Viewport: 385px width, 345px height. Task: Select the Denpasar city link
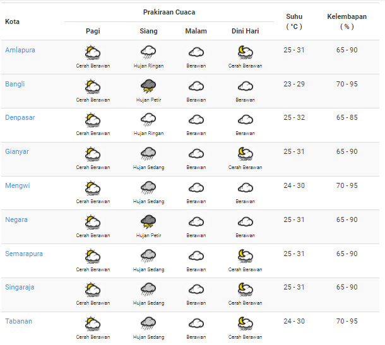pyautogui.click(x=19, y=118)
